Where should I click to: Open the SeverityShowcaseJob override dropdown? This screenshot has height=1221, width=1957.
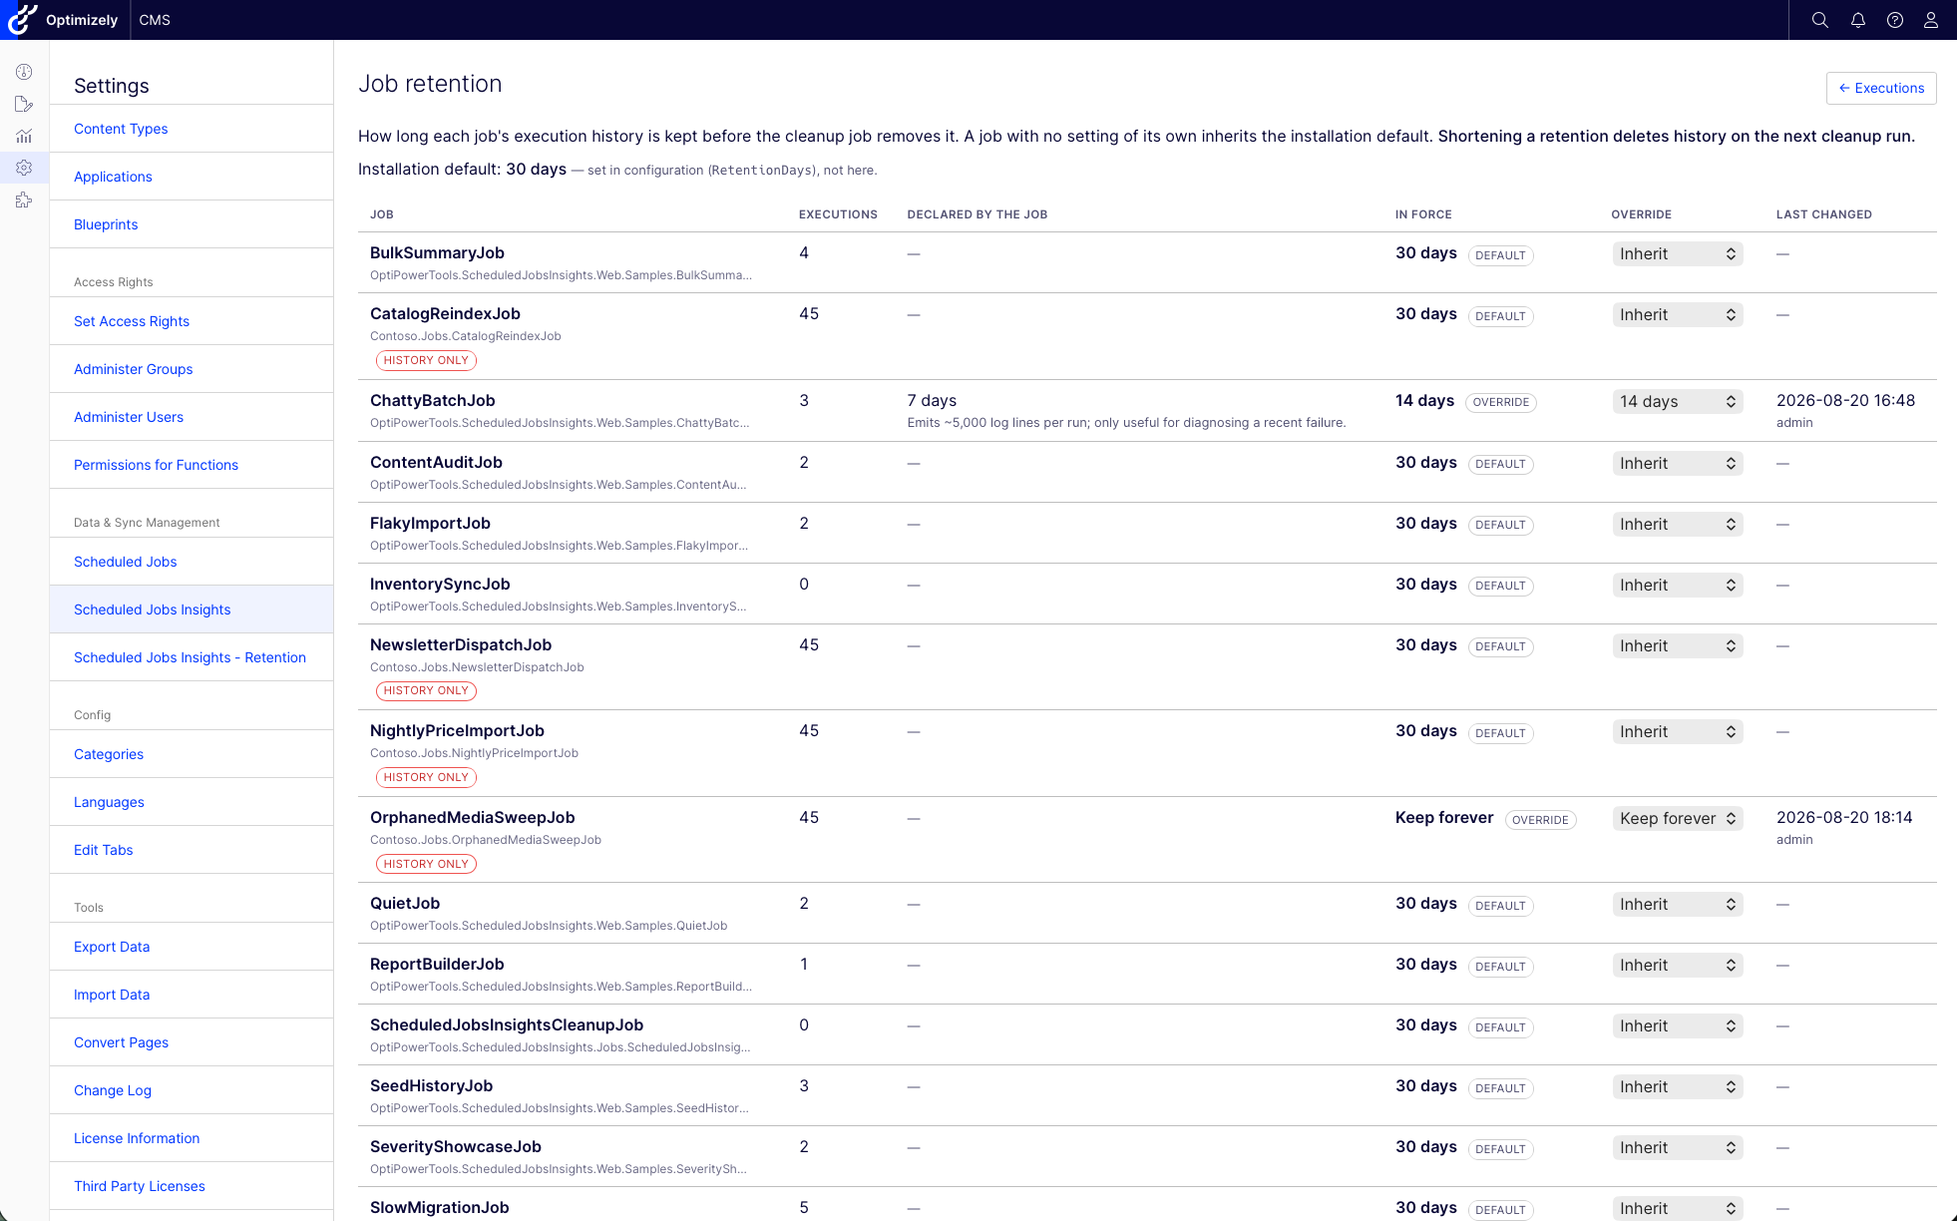click(x=1678, y=1148)
